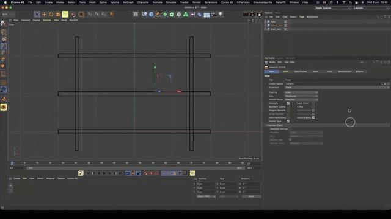Go to end of animation button
Screen dimensions: 391x219
120,173
